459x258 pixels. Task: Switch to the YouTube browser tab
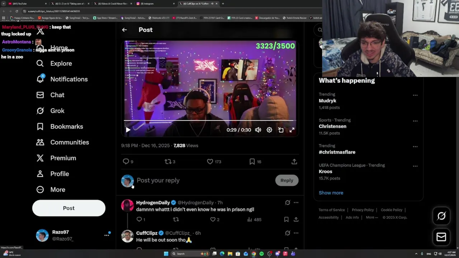point(27,4)
